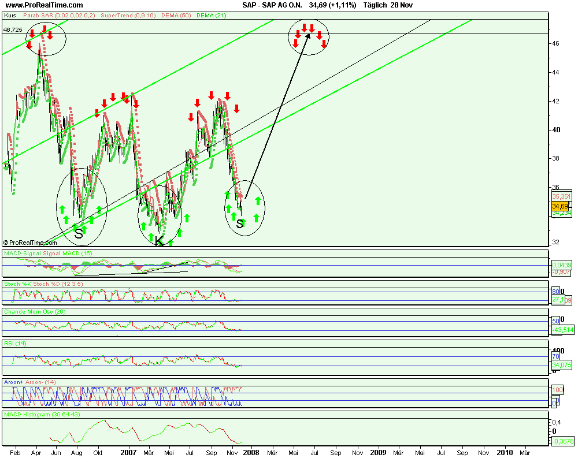The image size is (578, 462).
Task: Click the orange 34,69 current price tag
Action: point(559,206)
